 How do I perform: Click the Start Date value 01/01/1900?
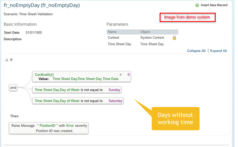(34, 32)
